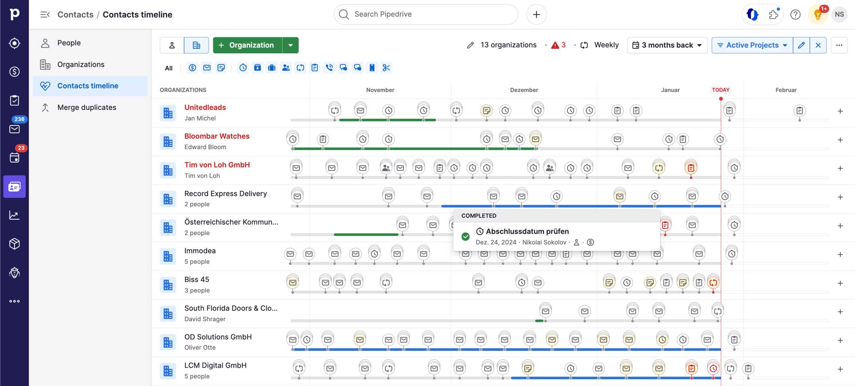Open the Unitedleads organization
855x386 pixels.
click(205, 107)
